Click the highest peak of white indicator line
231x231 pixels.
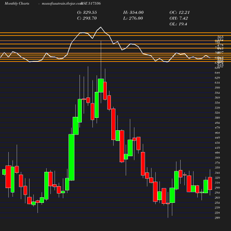pos(101,27)
